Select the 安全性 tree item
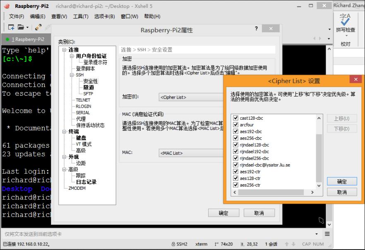 pyautogui.click(x=91, y=81)
